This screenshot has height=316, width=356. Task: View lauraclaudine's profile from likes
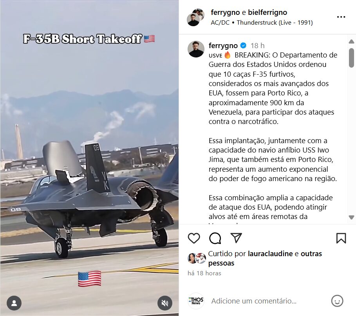click(270, 254)
